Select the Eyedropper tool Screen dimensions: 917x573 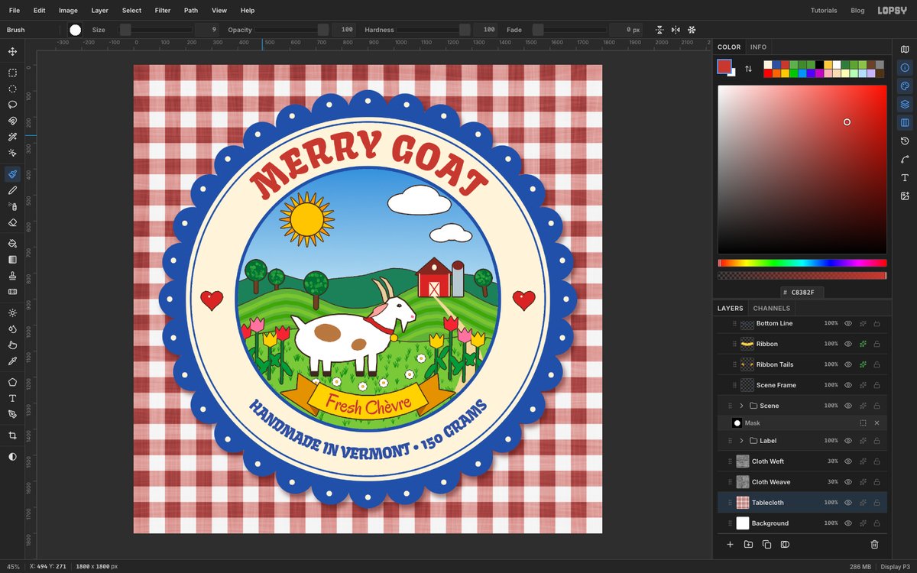tap(12, 361)
